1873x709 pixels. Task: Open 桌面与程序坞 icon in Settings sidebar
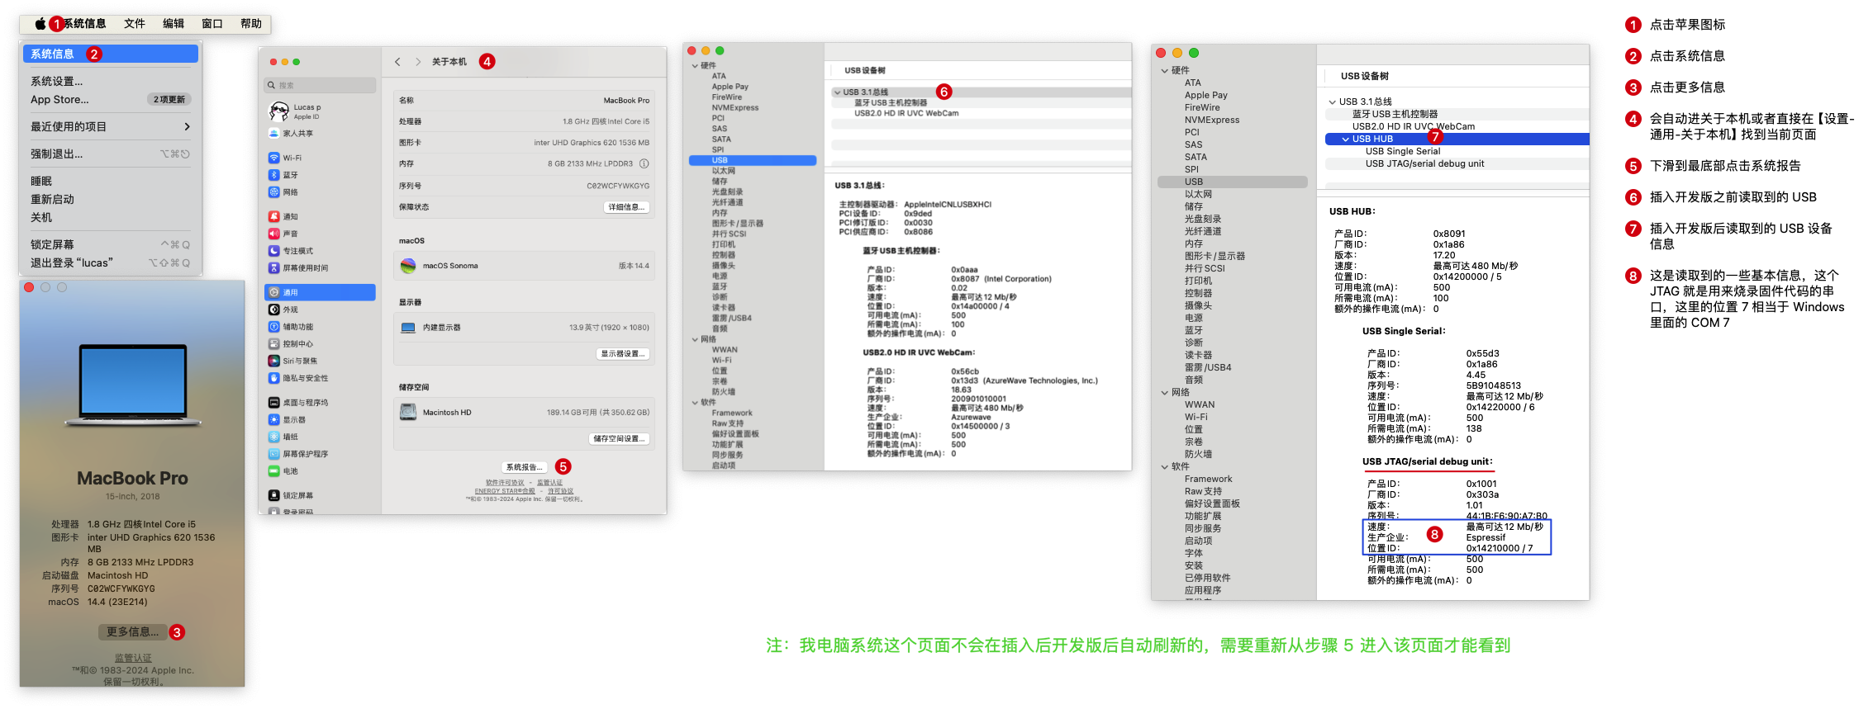[273, 403]
